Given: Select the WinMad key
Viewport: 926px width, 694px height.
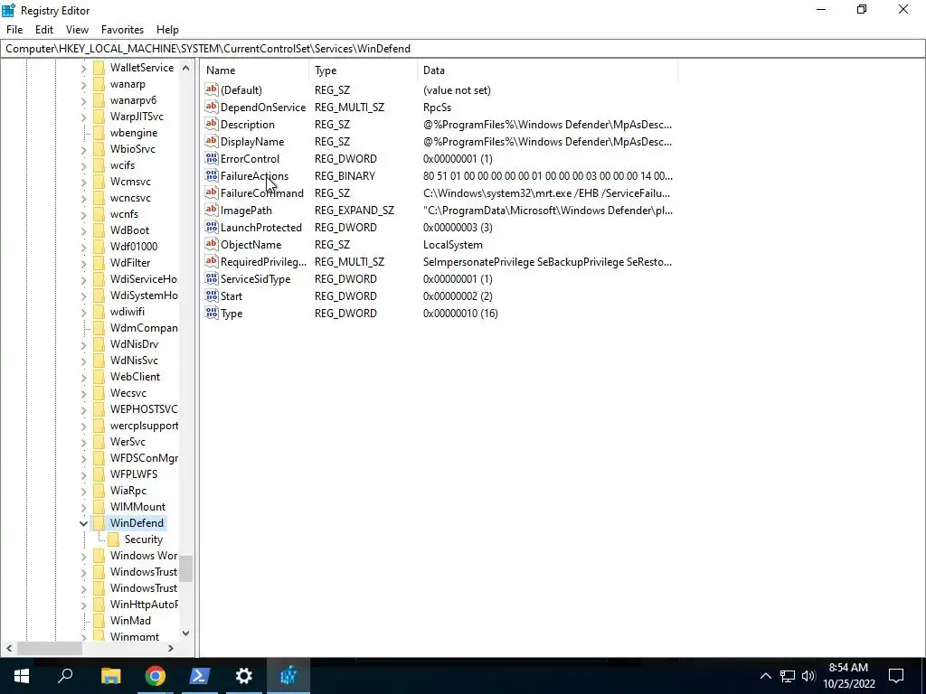Looking at the screenshot, I should click(130, 621).
